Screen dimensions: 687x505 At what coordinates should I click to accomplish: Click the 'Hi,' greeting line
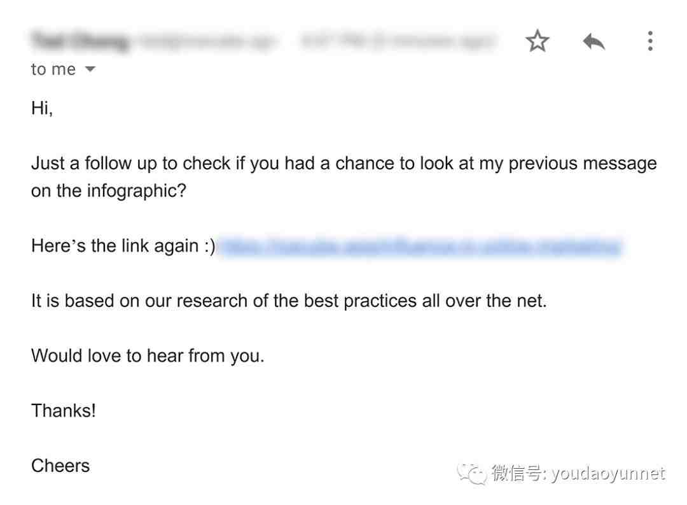(x=41, y=108)
